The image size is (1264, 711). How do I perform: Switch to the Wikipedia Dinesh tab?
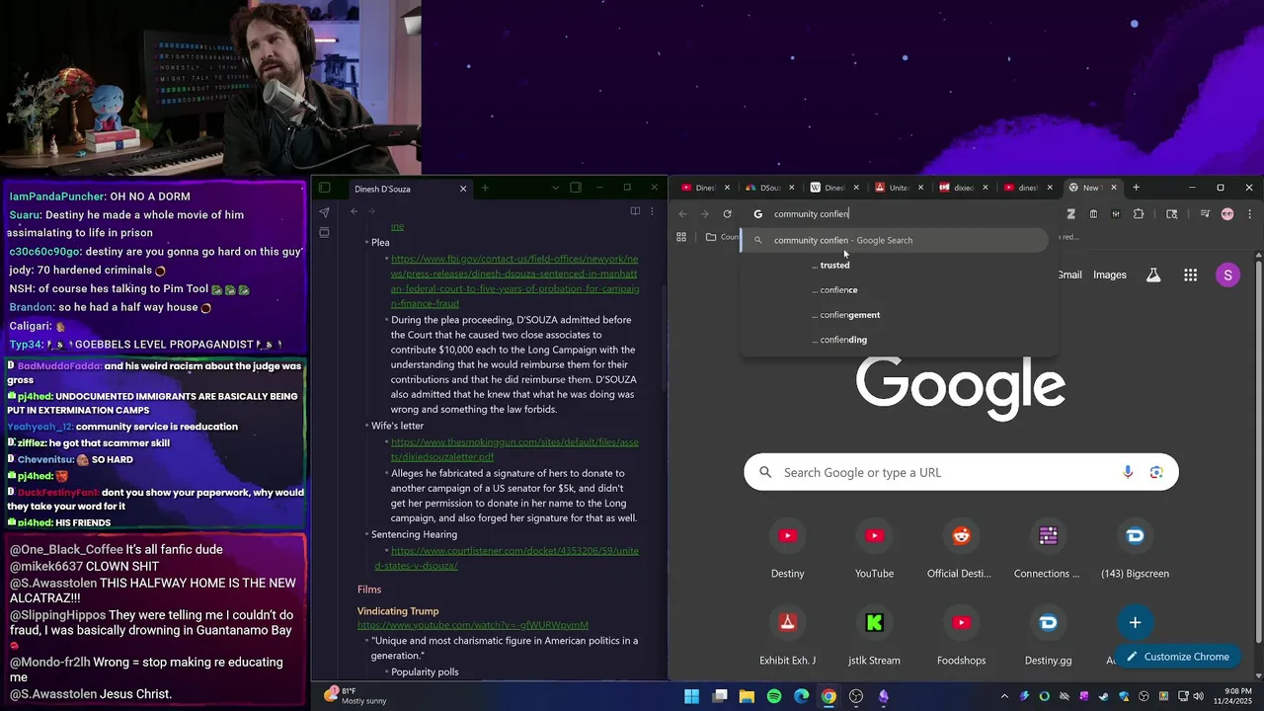pyautogui.click(x=833, y=188)
